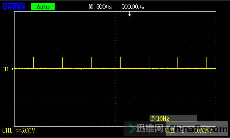Click the sixth, thinner pulse spike
The image size is (230, 138).
[177, 63]
